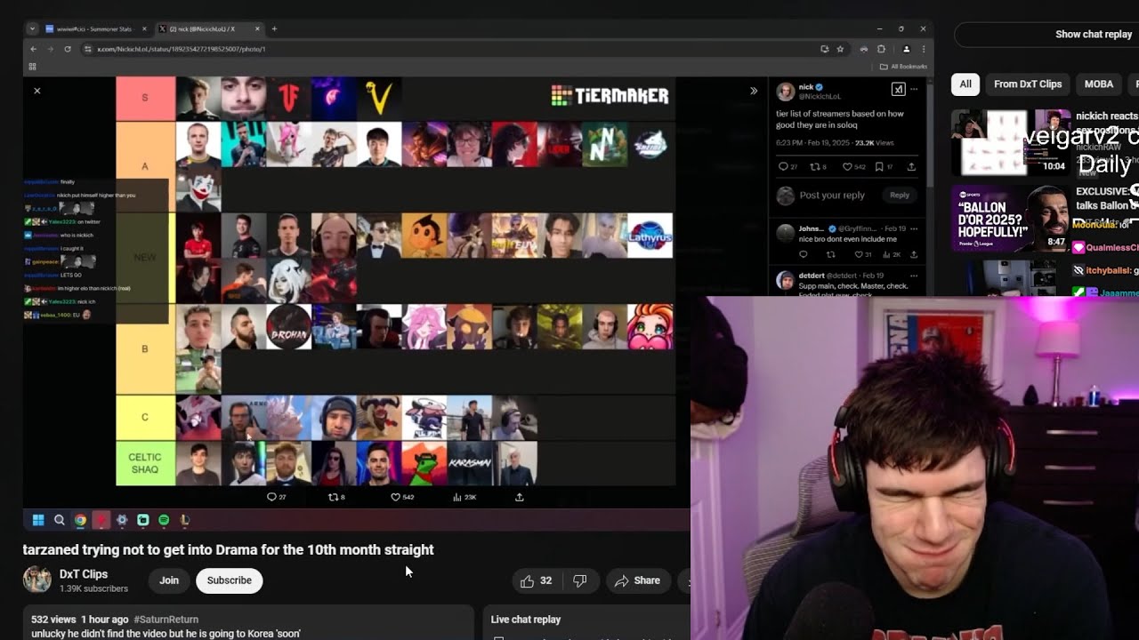Open Chrome three-dot menu
The height and width of the screenshot is (640, 1139).
[x=924, y=49]
